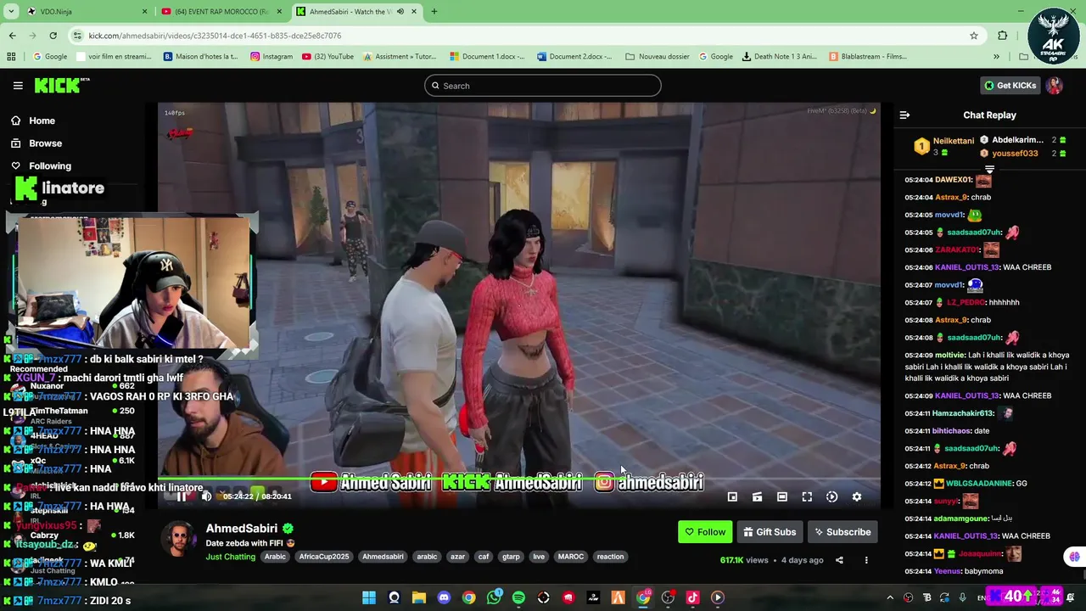Open File Explorer from the taskbar
Screen dimensions: 1086x611
pyautogui.click(x=419, y=597)
